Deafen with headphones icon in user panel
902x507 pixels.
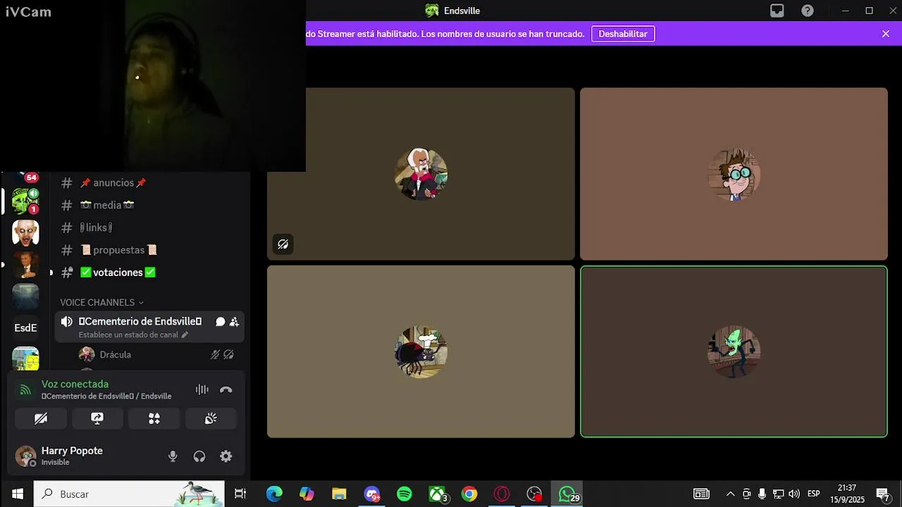click(199, 456)
